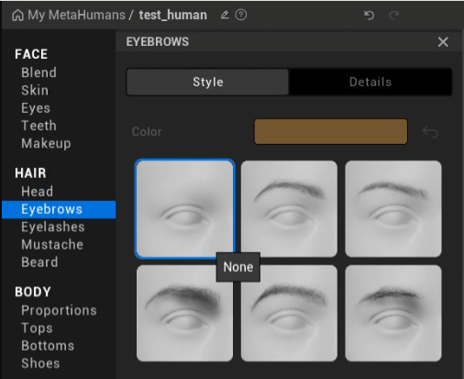Viewport: 464px width, 379px height.
Task: Click the pencil rename icon next to test_human
Action: 225,15
